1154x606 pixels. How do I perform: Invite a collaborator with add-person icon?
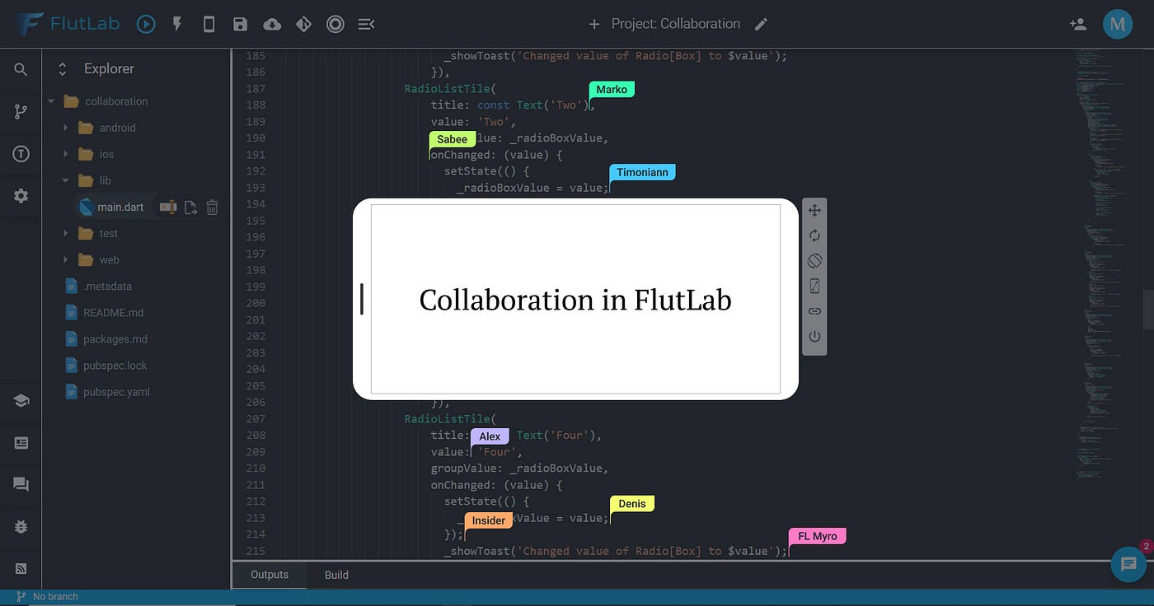[x=1077, y=24]
